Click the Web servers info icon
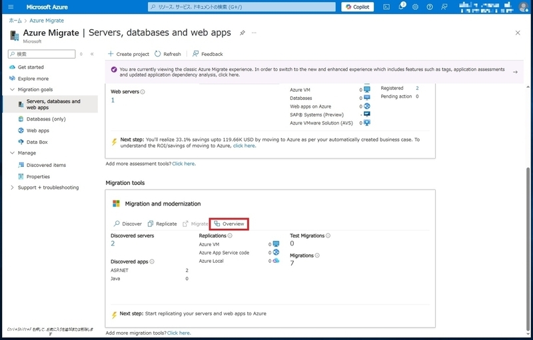 click(143, 92)
